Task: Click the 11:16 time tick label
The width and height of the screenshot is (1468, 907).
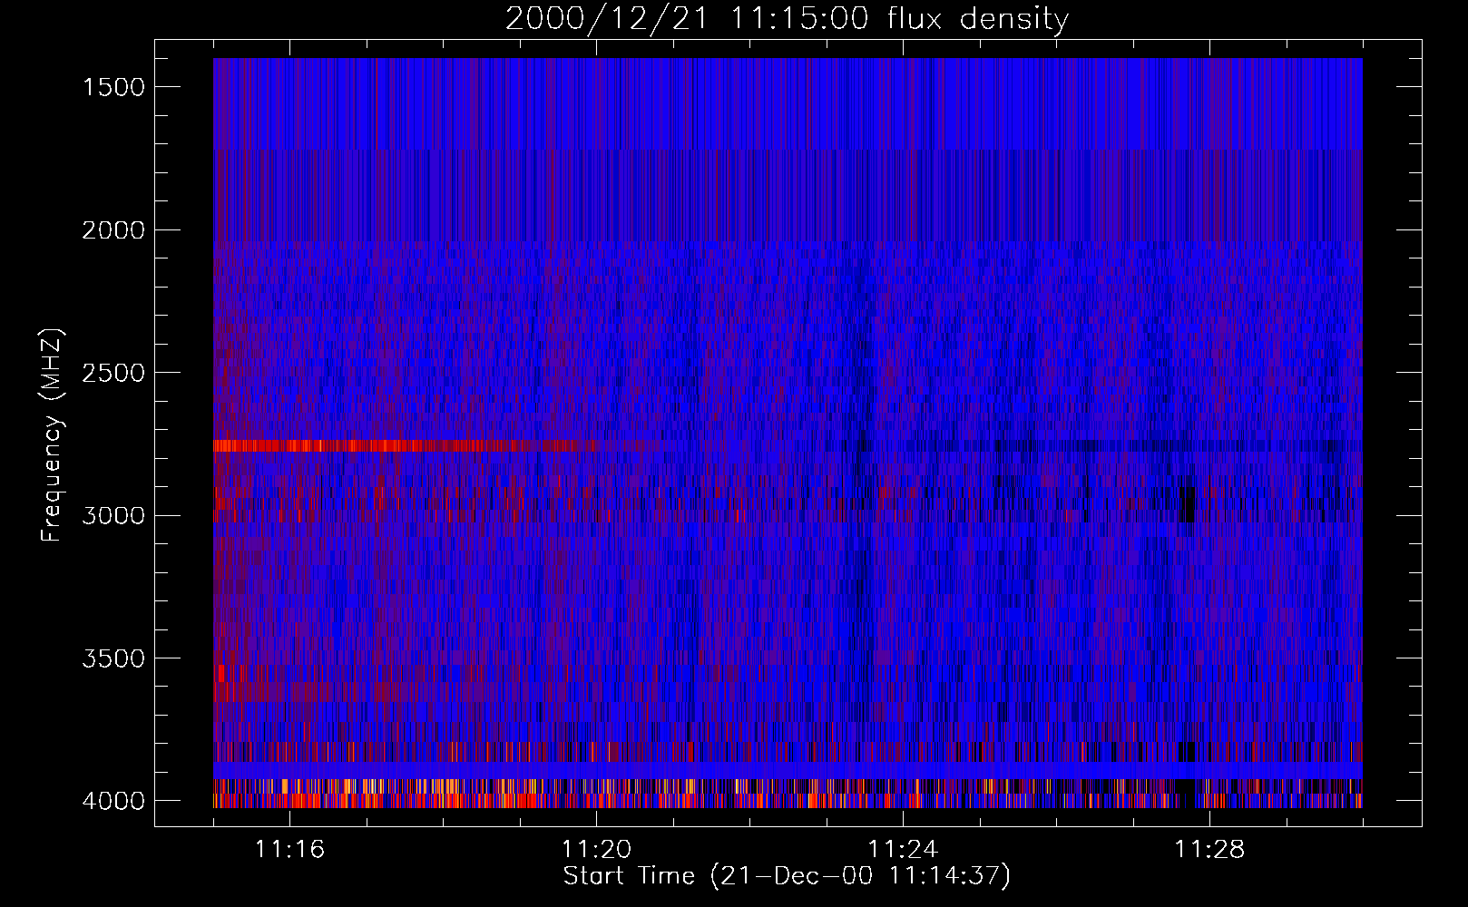Action: 289,850
